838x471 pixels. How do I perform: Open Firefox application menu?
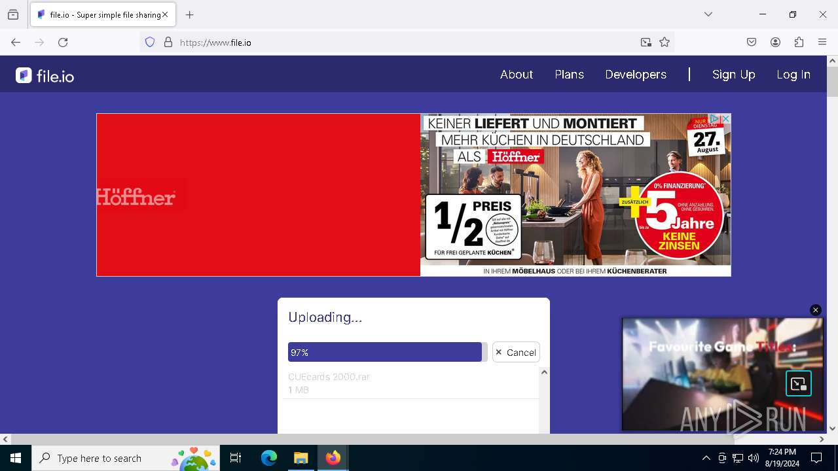822,42
